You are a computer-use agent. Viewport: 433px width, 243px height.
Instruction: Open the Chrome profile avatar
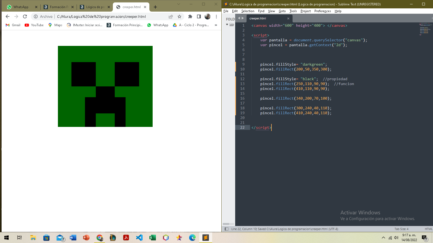point(208,16)
